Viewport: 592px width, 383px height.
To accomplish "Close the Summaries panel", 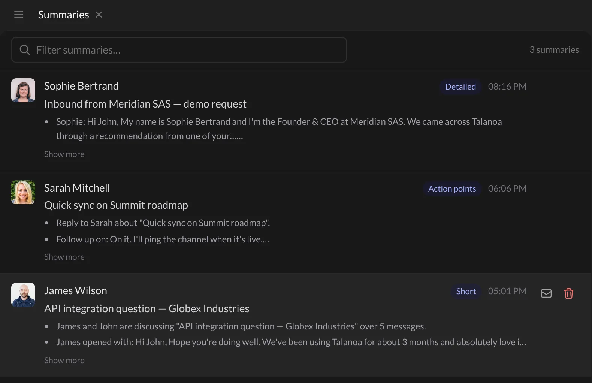I will click(99, 15).
